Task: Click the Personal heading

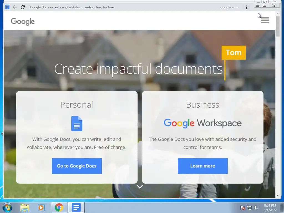Action: [x=77, y=105]
